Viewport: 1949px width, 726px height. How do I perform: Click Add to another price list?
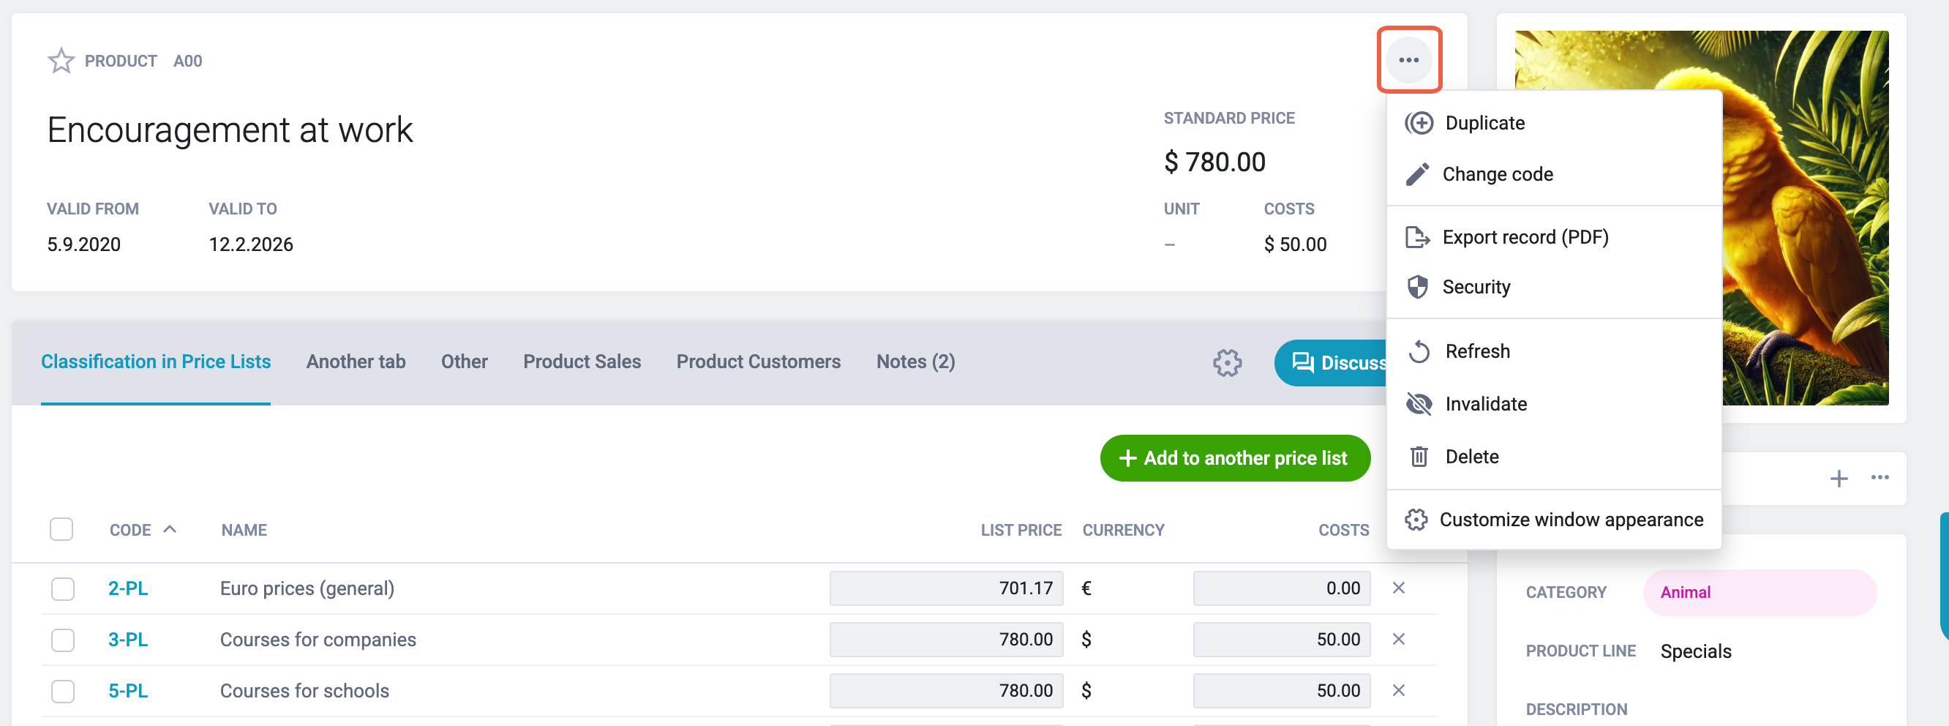coord(1235,458)
